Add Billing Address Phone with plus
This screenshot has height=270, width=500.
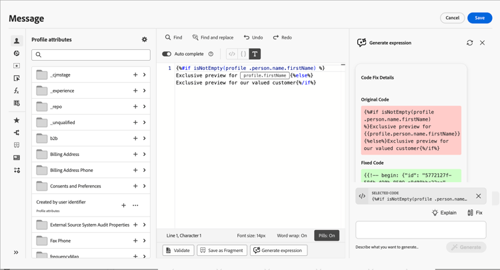(x=135, y=170)
